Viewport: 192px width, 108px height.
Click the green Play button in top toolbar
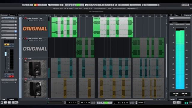pos(78,5)
